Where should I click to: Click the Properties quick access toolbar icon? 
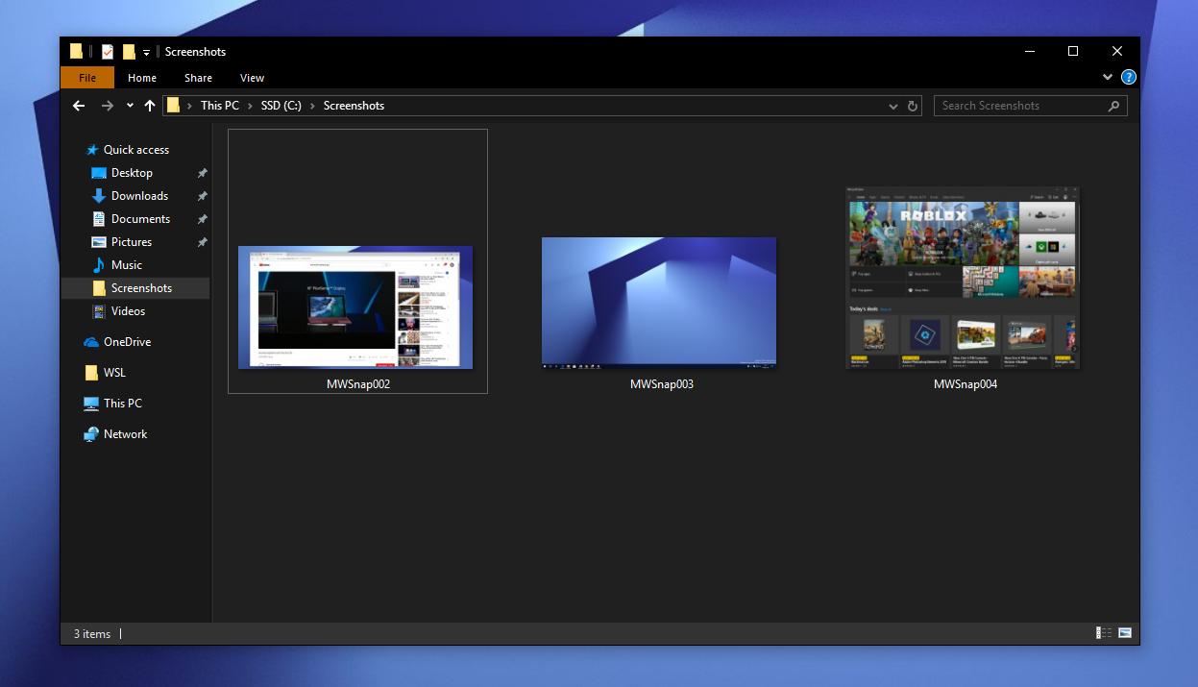click(108, 52)
